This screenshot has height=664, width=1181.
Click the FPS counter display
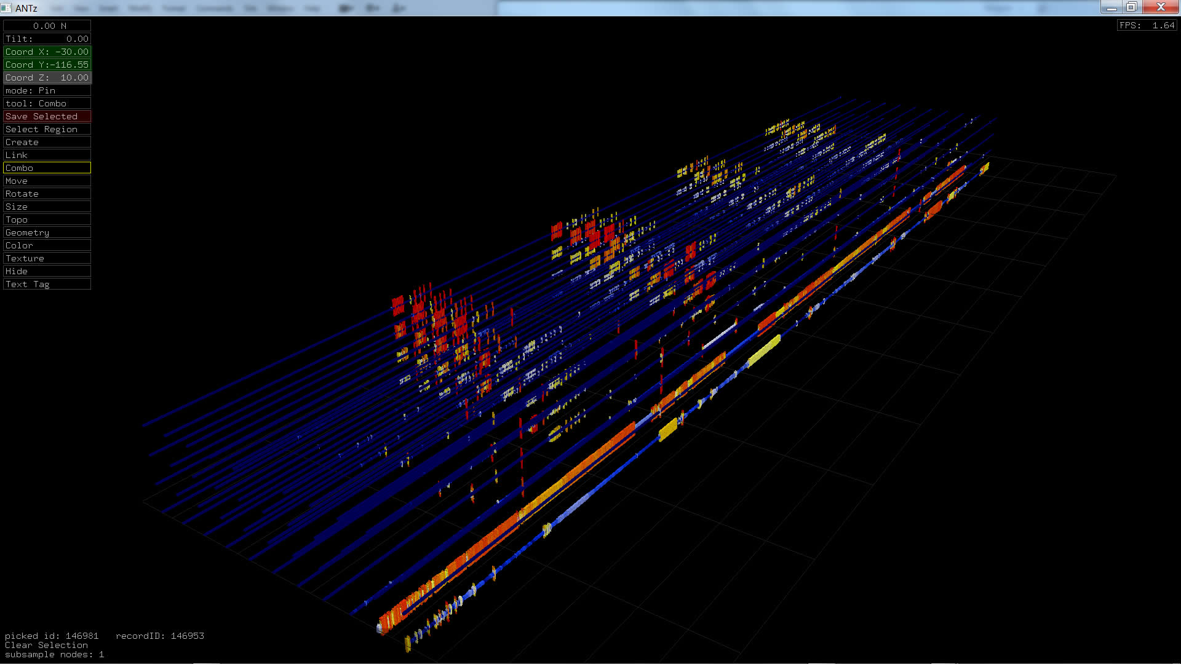click(1147, 25)
